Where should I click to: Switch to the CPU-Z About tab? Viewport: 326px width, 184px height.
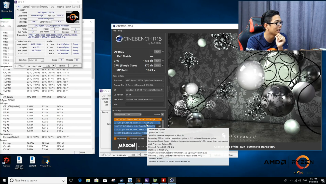click(76, 7)
